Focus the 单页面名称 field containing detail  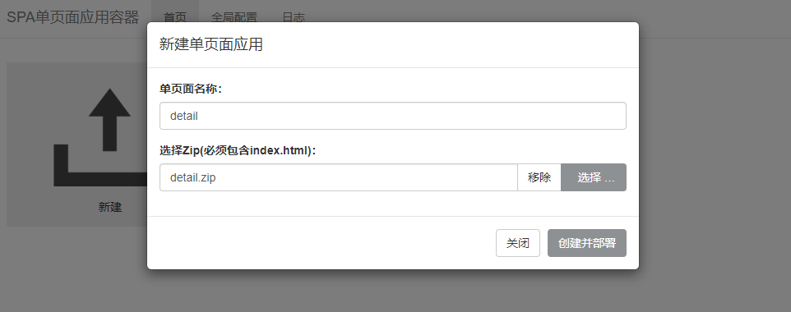[393, 116]
